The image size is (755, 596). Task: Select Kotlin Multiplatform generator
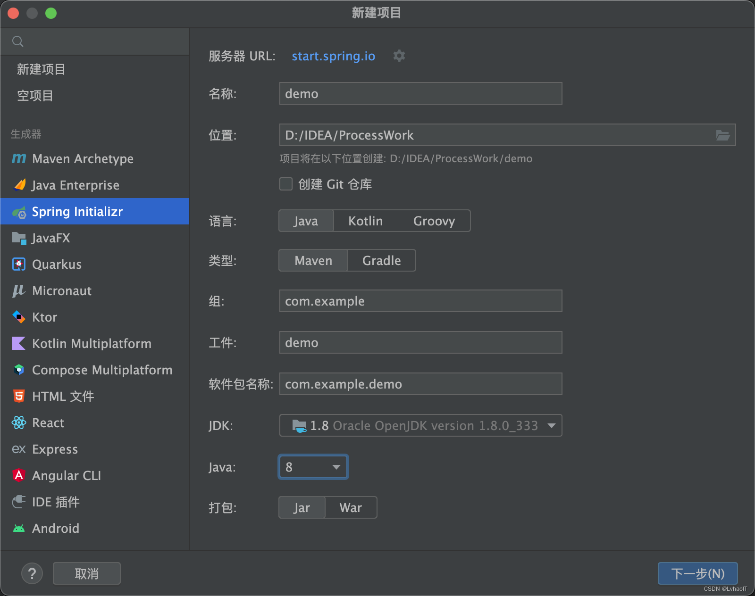pos(94,343)
